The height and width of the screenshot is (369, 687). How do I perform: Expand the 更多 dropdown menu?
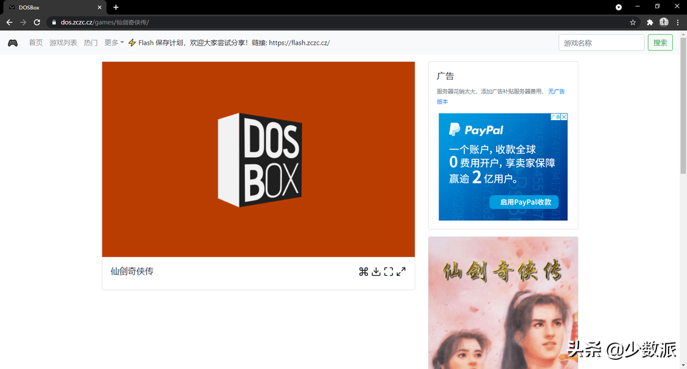point(114,43)
